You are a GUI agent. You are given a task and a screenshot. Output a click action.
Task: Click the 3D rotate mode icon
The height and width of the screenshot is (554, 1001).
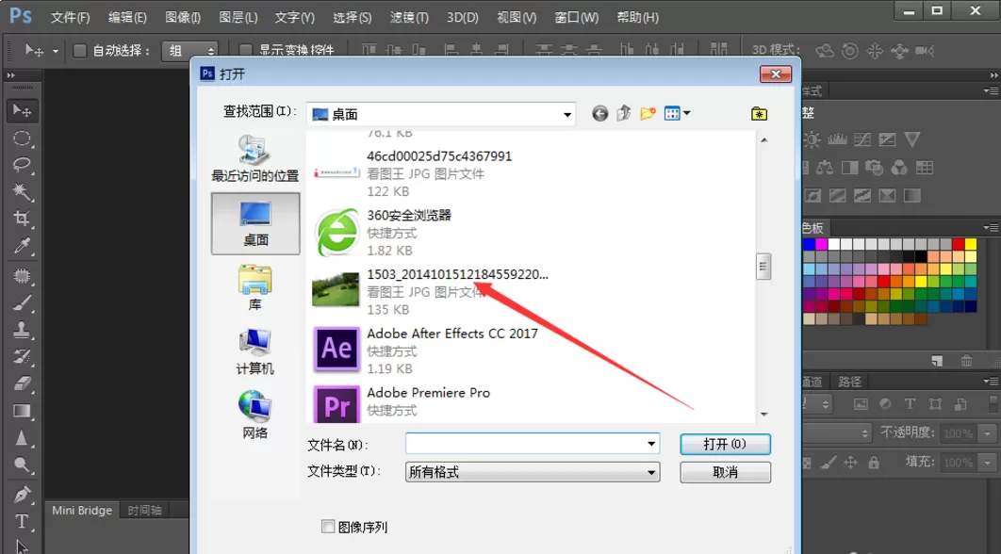pyautogui.click(x=825, y=51)
